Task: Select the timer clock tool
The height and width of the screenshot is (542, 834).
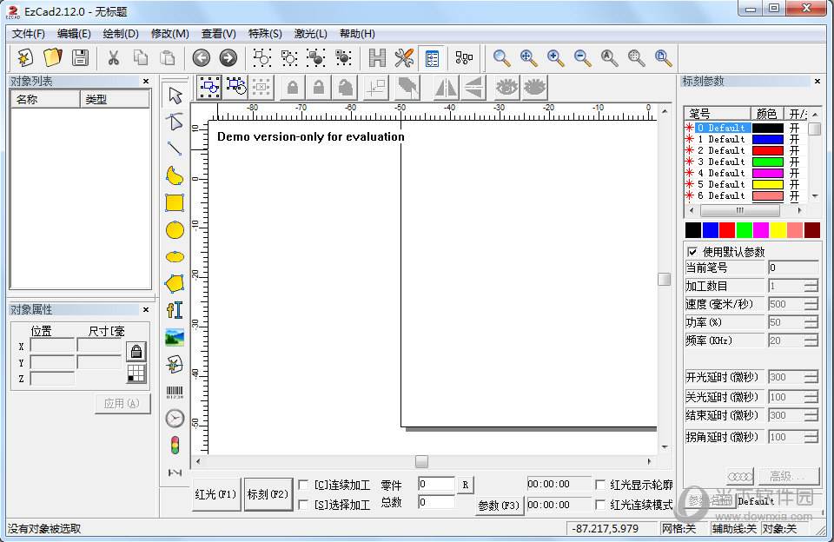Action: [x=175, y=419]
